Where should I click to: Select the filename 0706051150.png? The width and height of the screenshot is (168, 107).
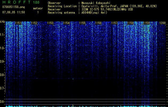coord(14,7)
